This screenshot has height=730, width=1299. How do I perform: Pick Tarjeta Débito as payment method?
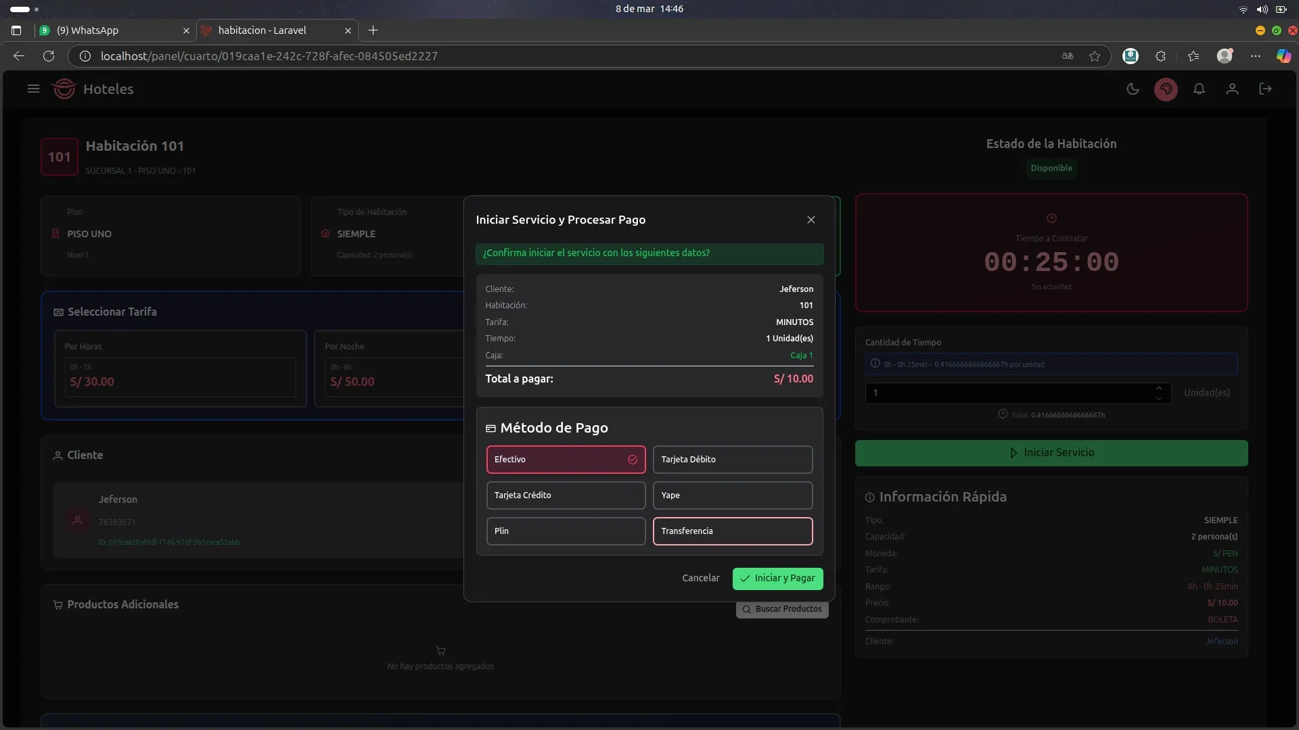pyautogui.click(x=732, y=460)
